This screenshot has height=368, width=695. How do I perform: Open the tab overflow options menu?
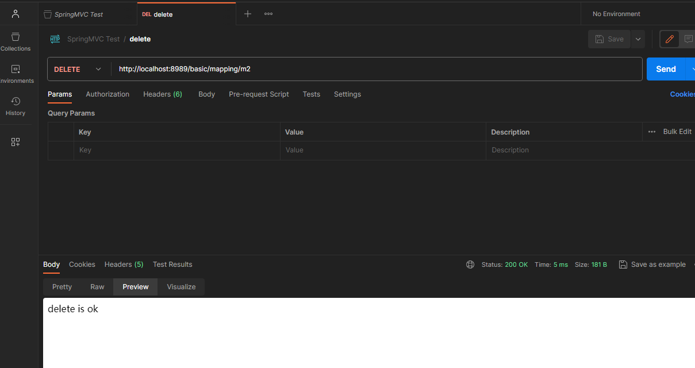pos(268,14)
